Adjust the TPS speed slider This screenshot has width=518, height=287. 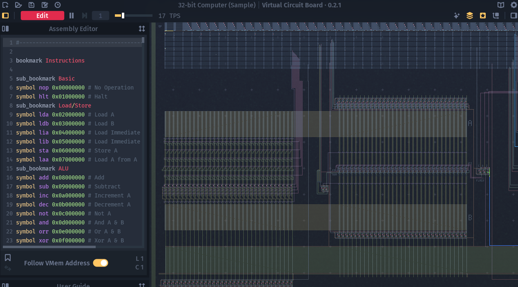[x=123, y=16]
